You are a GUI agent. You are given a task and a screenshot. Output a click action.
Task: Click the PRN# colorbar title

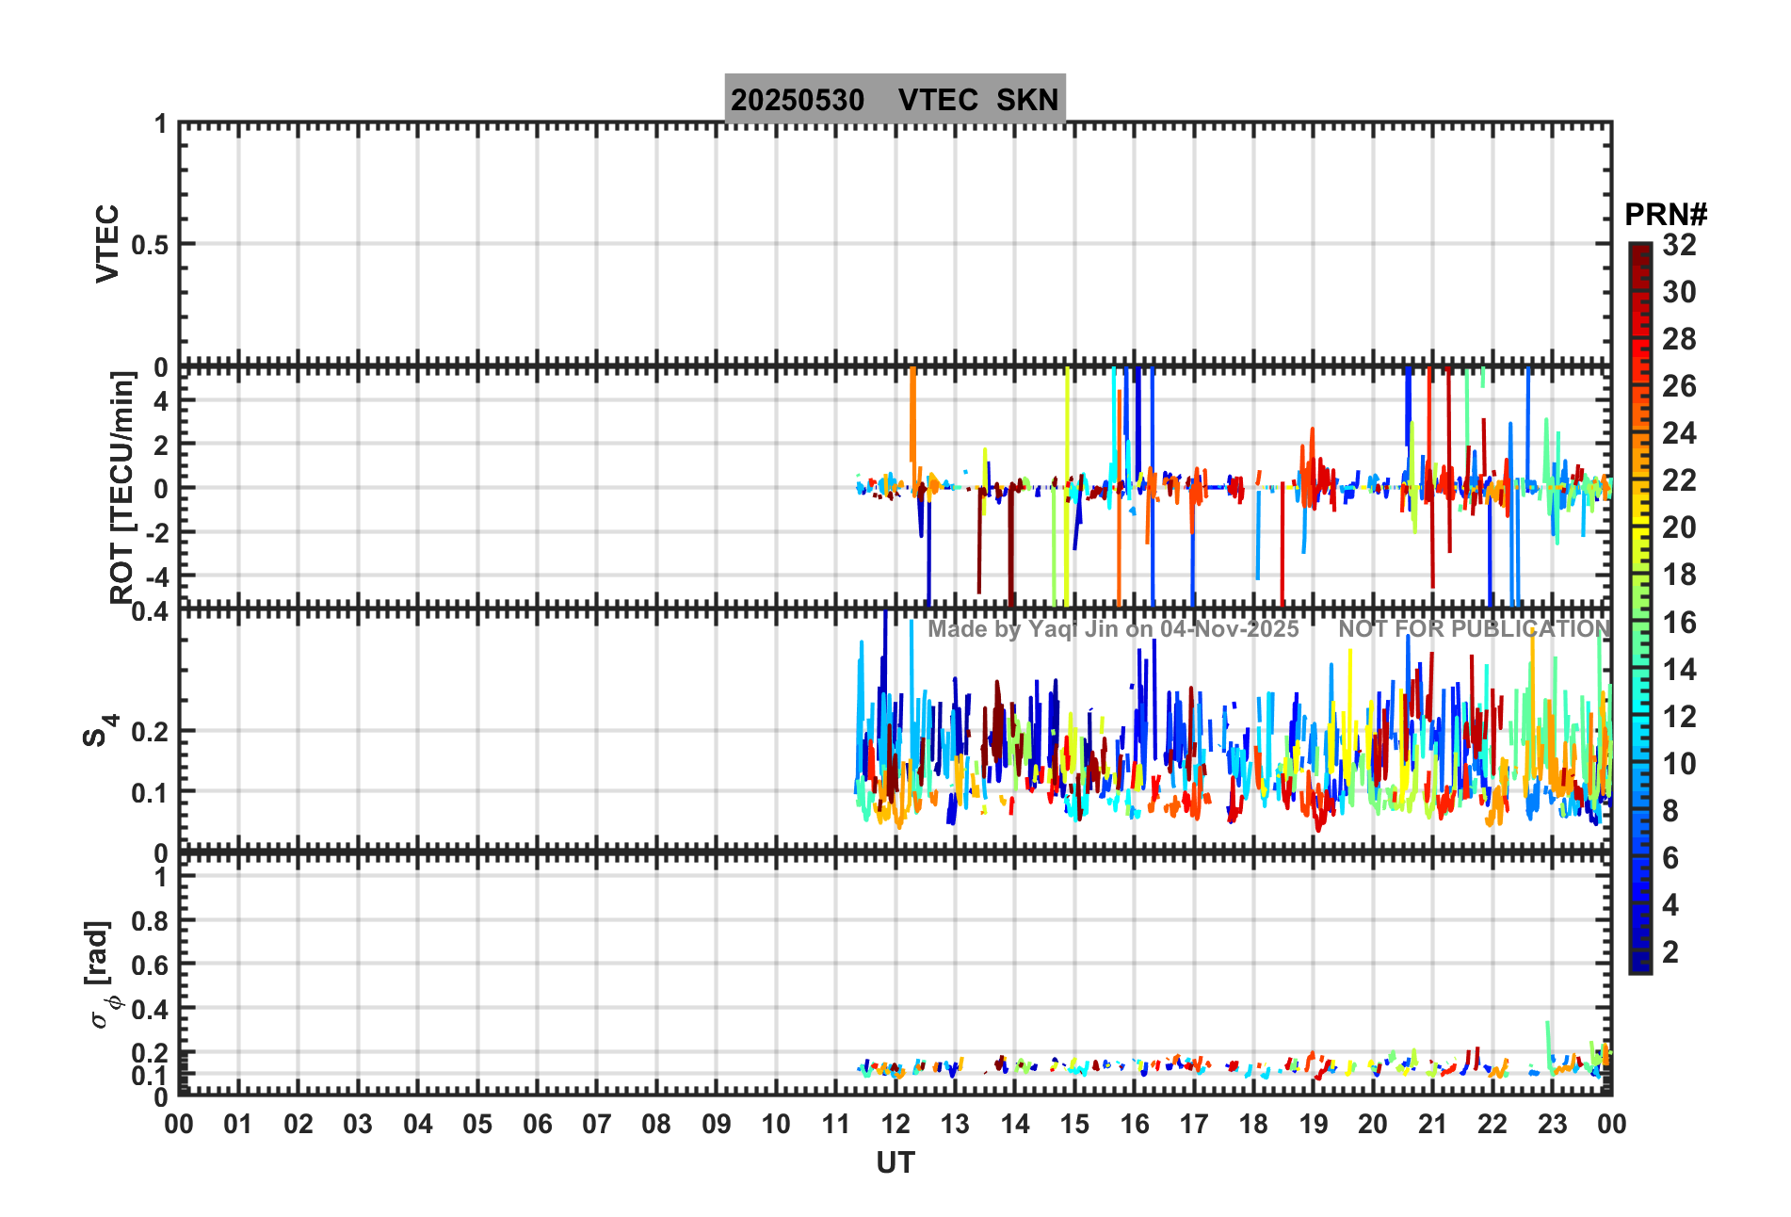[1666, 215]
